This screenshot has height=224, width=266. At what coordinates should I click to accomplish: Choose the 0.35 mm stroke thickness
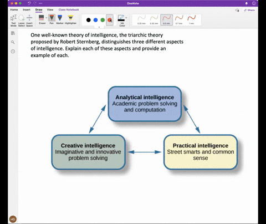click(154, 20)
